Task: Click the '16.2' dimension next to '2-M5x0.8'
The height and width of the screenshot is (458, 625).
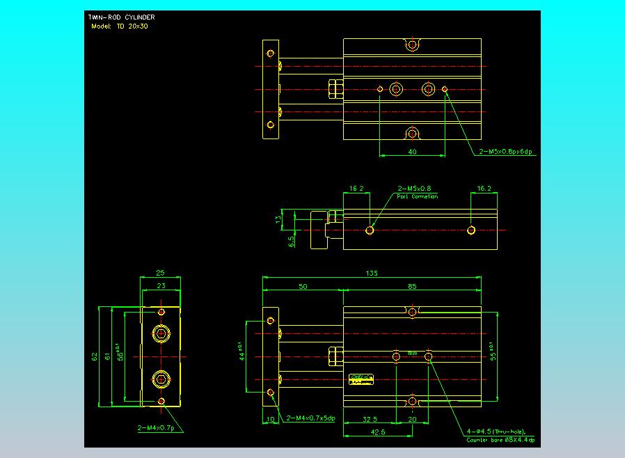Action: pos(356,188)
